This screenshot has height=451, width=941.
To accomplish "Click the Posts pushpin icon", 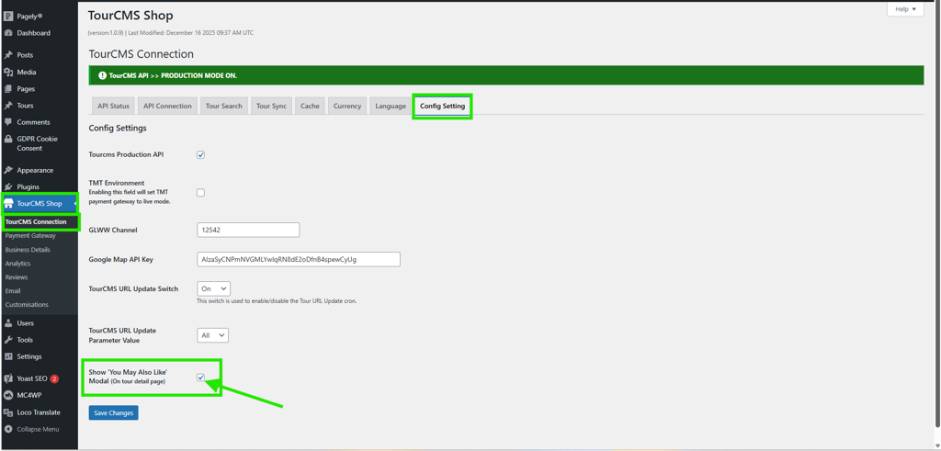I will (x=8, y=55).
